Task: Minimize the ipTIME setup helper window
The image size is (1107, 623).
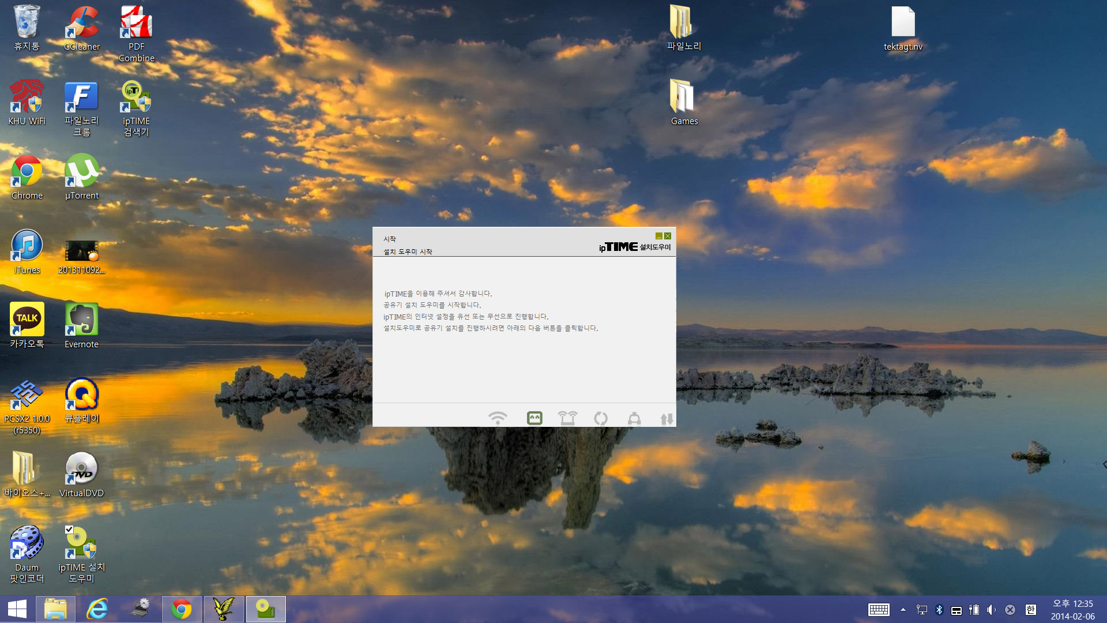Action: (658, 236)
